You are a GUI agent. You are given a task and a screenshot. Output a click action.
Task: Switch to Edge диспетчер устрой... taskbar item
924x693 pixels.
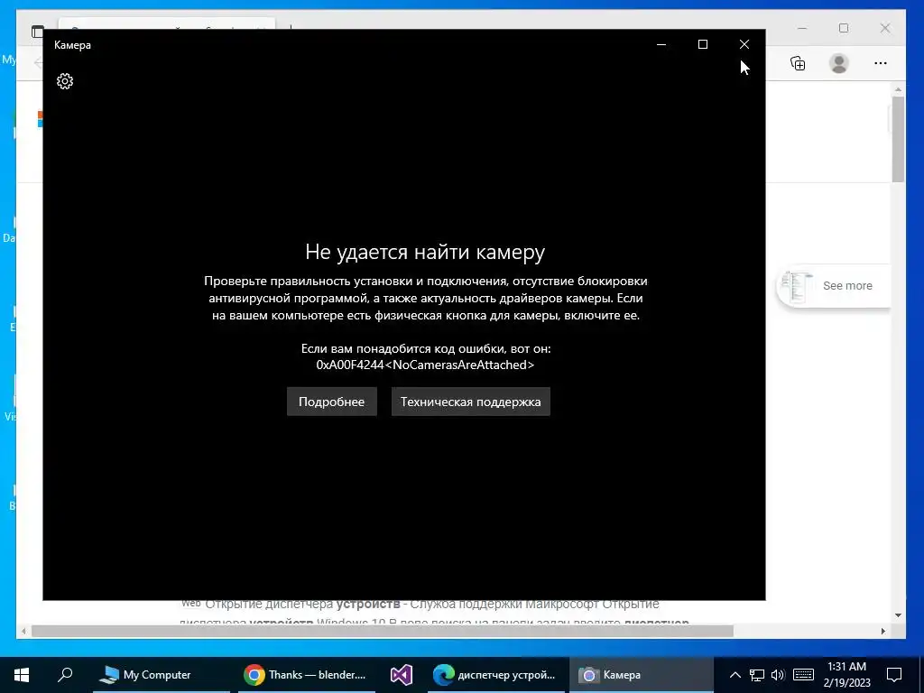tap(494, 675)
